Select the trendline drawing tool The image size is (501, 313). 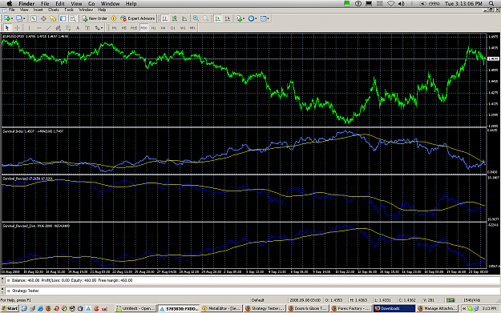point(49,28)
